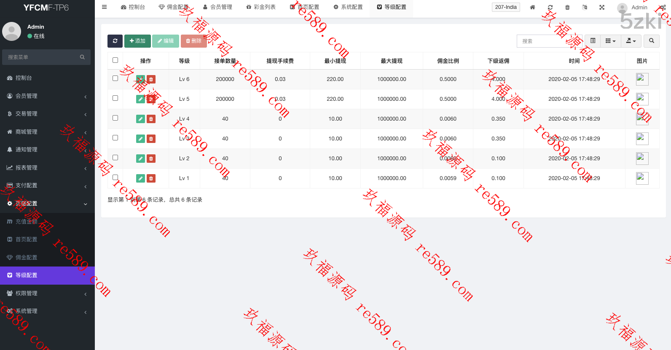The image size is (671, 350).
Task: Collapse the 页面配置 sidebar menu
Action: tap(47, 204)
